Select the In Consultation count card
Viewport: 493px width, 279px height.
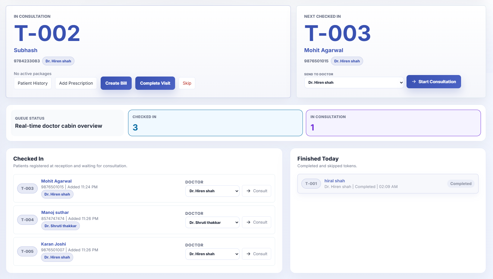(393, 123)
